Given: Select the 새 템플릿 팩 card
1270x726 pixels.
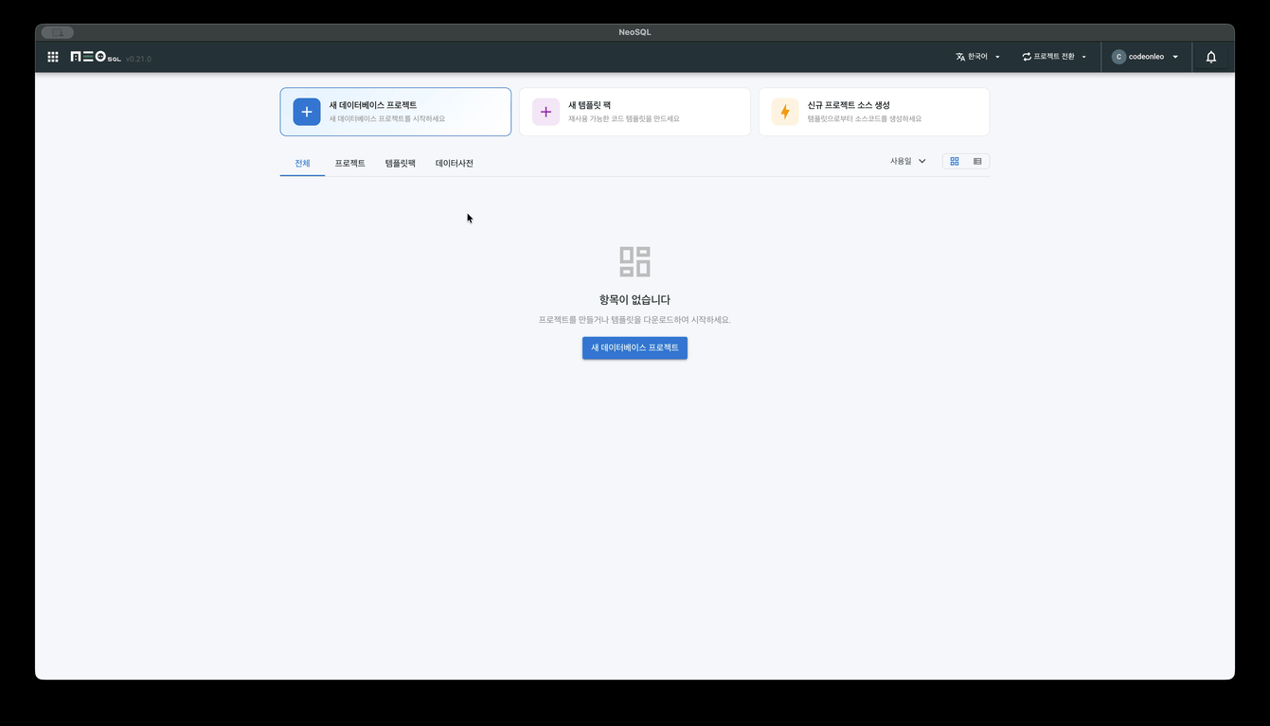Looking at the screenshot, I should pyautogui.click(x=635, y=112).
